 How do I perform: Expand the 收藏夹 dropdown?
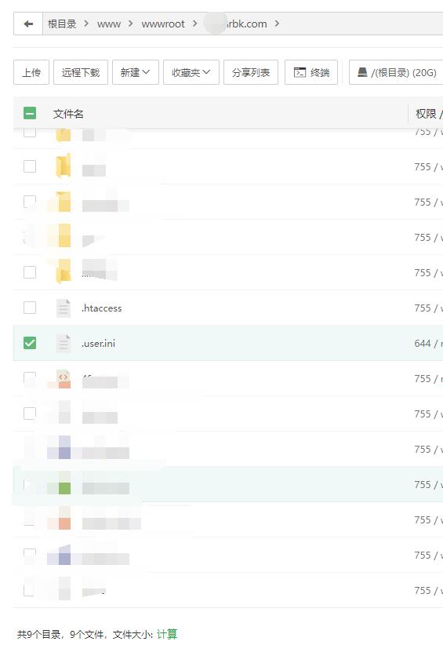click(191, 72)
